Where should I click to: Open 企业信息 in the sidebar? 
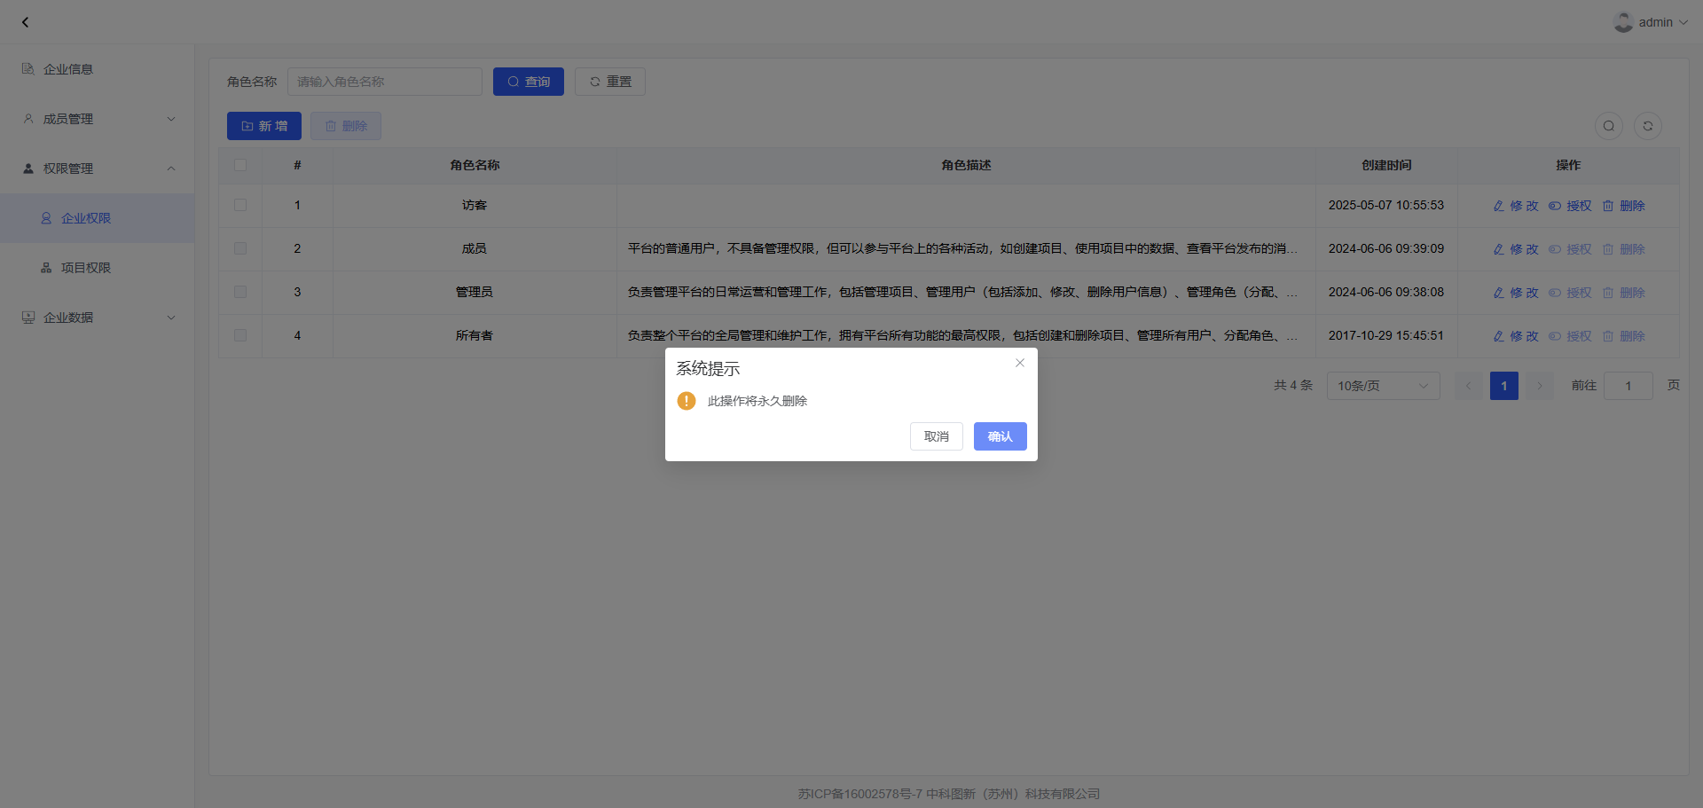pos(68,69)
